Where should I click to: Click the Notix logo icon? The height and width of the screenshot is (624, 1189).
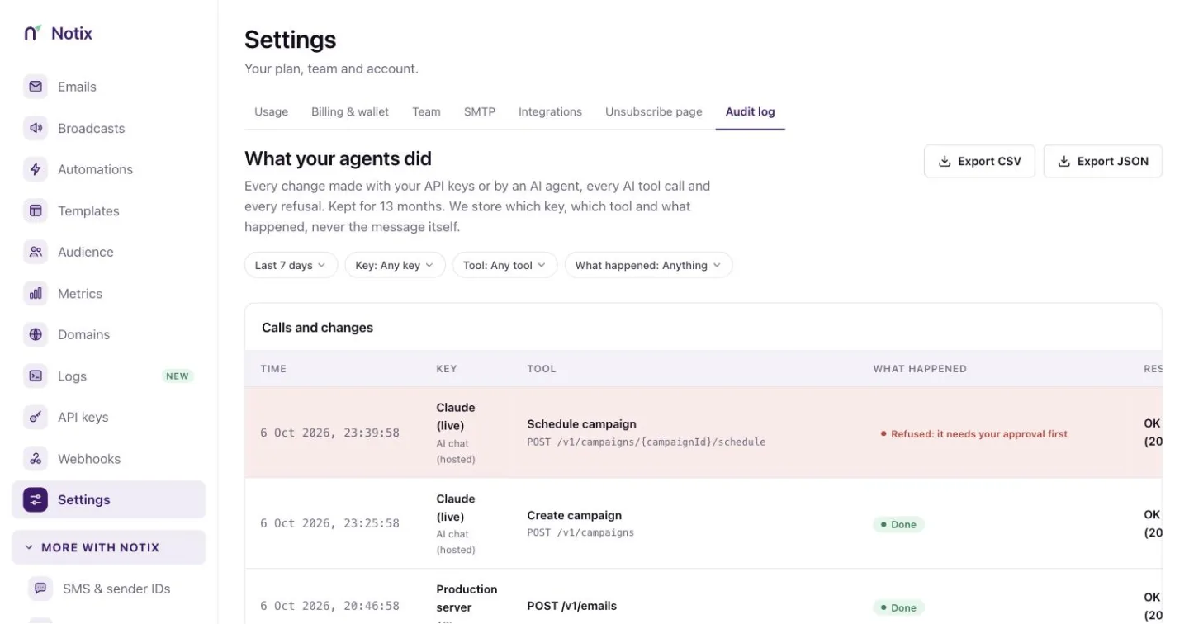click(32, 33)
